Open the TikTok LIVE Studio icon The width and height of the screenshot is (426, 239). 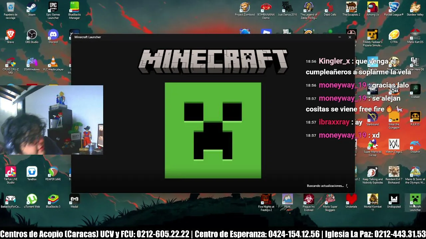click(11, 175)
